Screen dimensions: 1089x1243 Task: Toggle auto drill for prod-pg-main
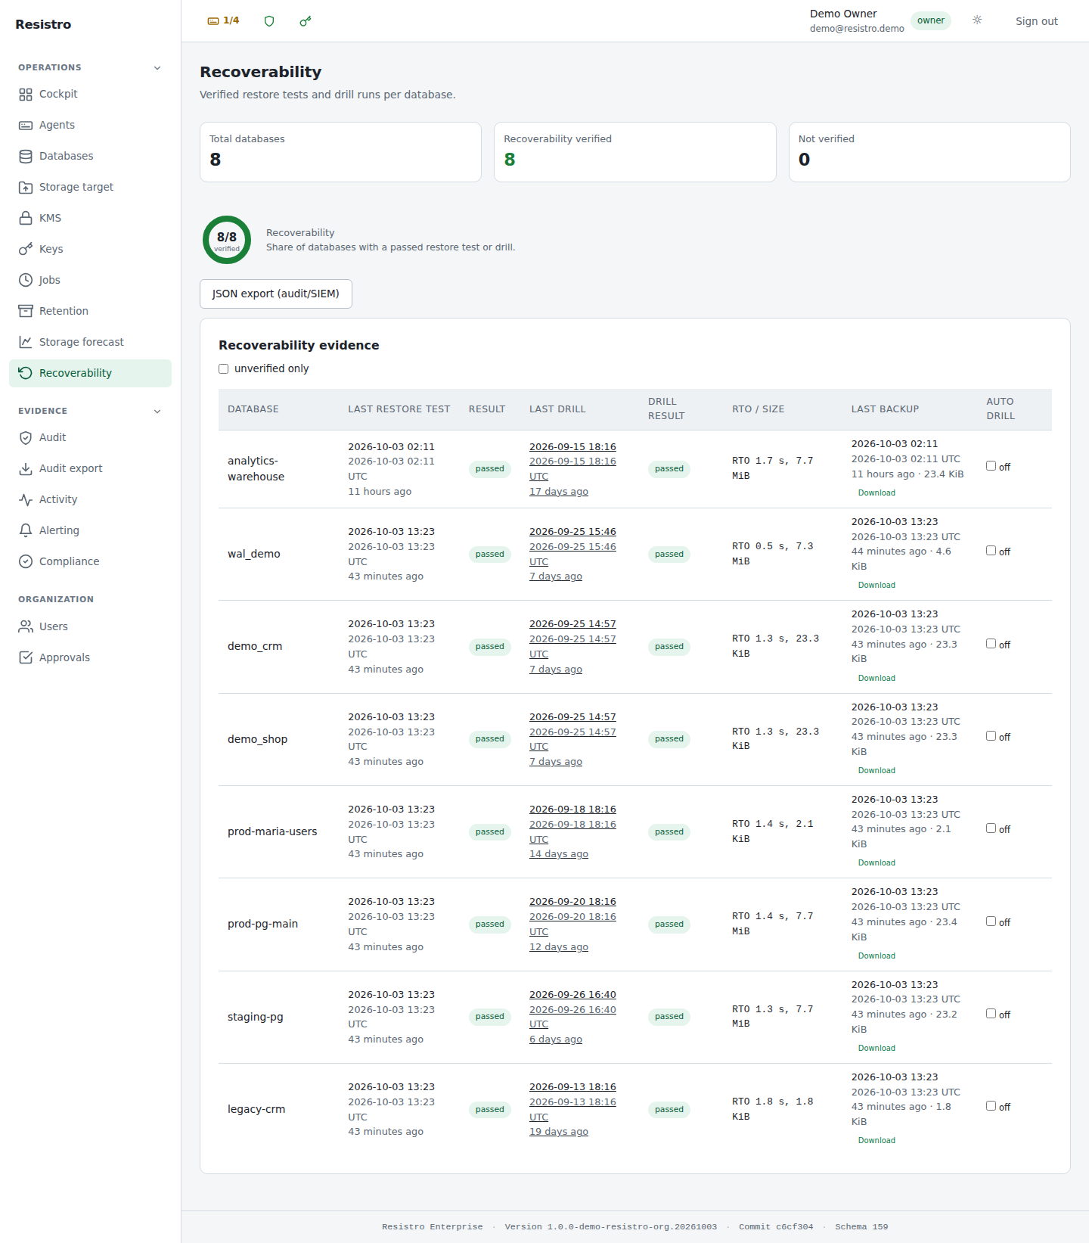tap(991, 921)
